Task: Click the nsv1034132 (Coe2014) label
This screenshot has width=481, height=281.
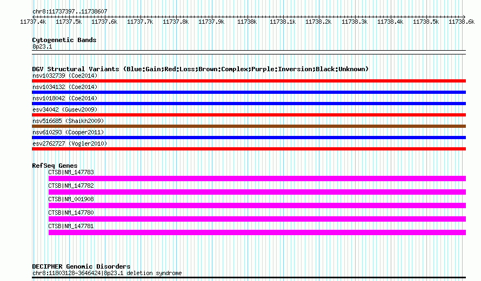Action: pos(65,87)
